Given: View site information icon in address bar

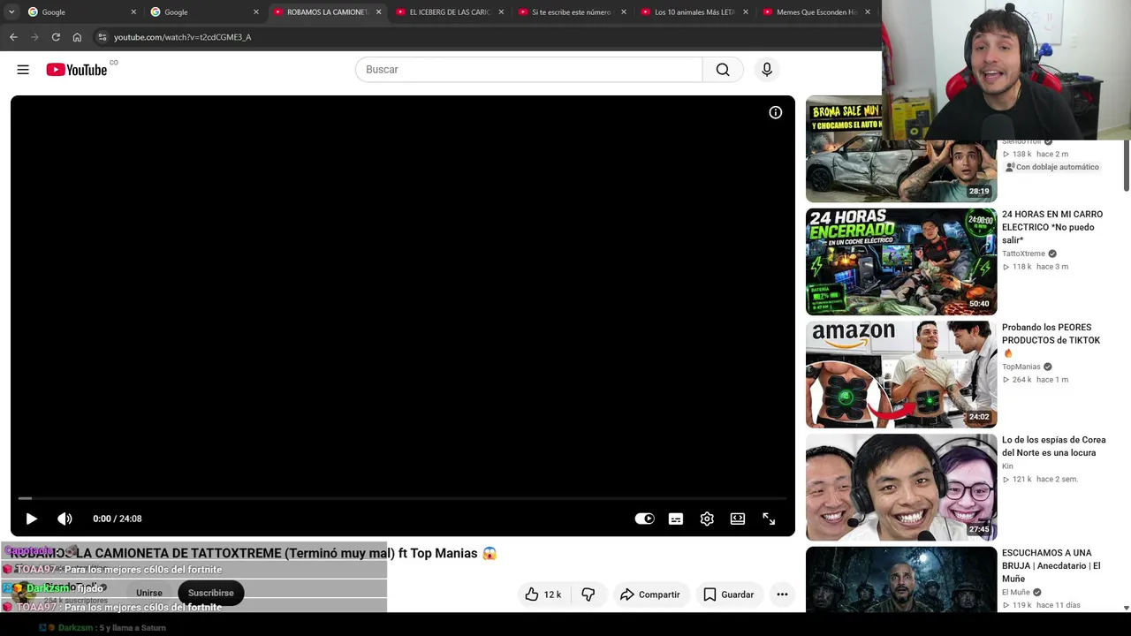Looking at the screenshot, I should click(102, 37).
